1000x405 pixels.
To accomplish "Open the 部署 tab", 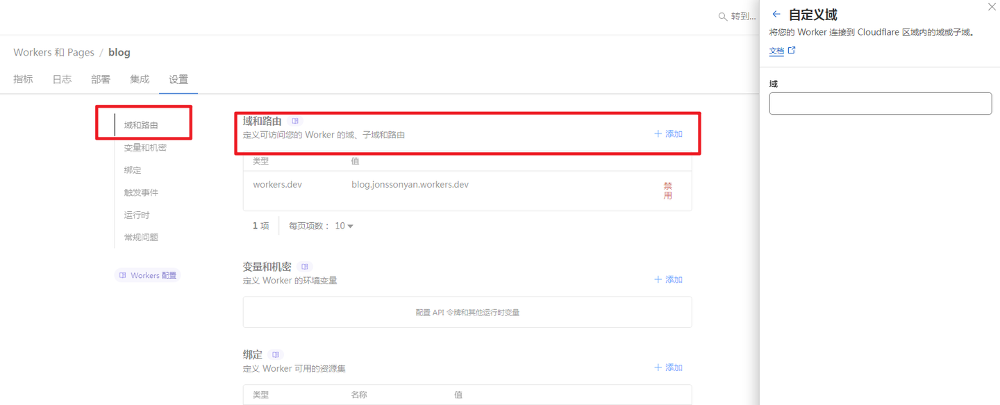I will point(100,78).
